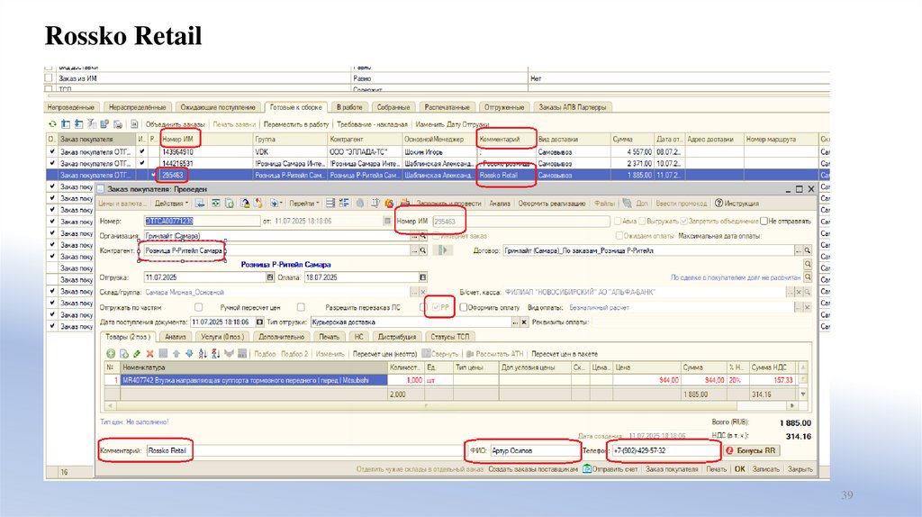
Task: Toggle the checkmark of order row 144216531
Action: (52, 164)
